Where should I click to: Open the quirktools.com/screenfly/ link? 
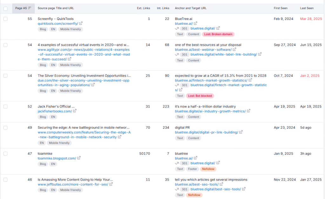coord(58,23)
